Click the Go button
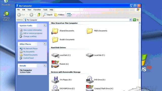 [x=136, y=20]
